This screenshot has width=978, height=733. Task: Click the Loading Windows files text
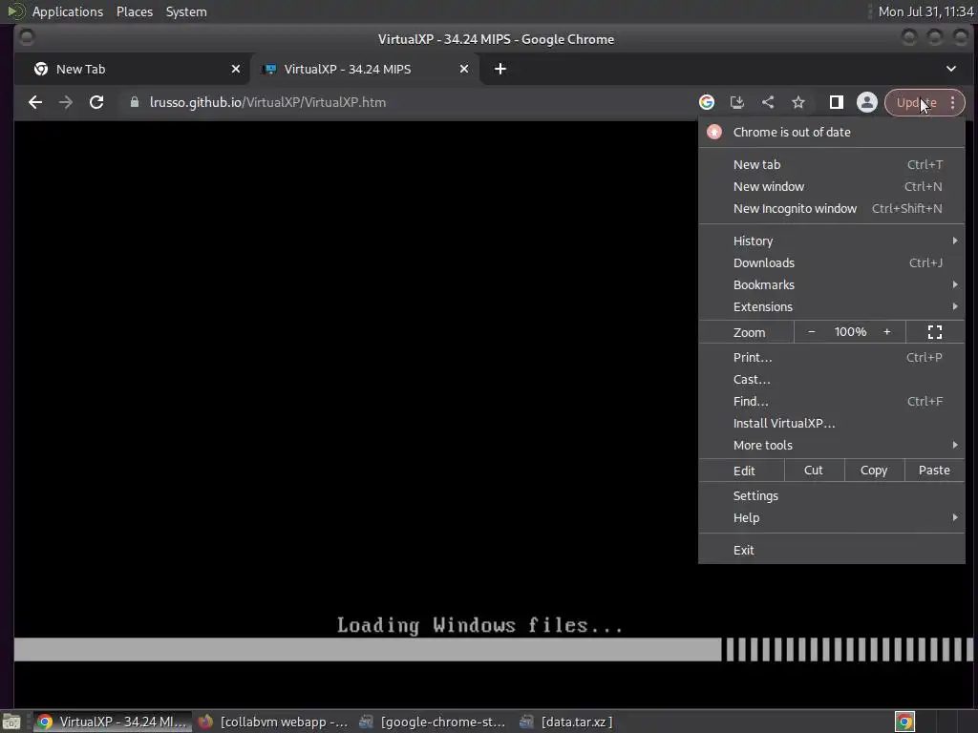pyautogui.click(x=479, y=625)
